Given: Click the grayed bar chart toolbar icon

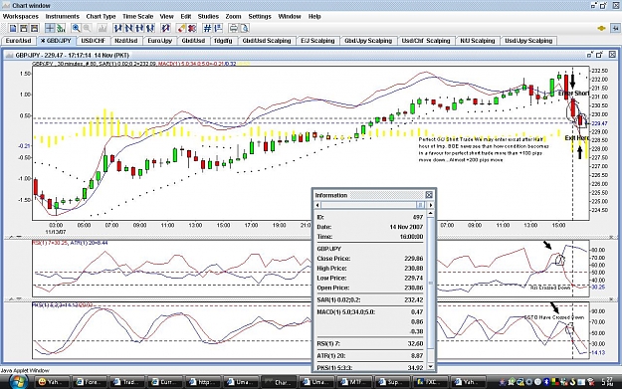Looking at the screenshot, I should tap(103, 28).
